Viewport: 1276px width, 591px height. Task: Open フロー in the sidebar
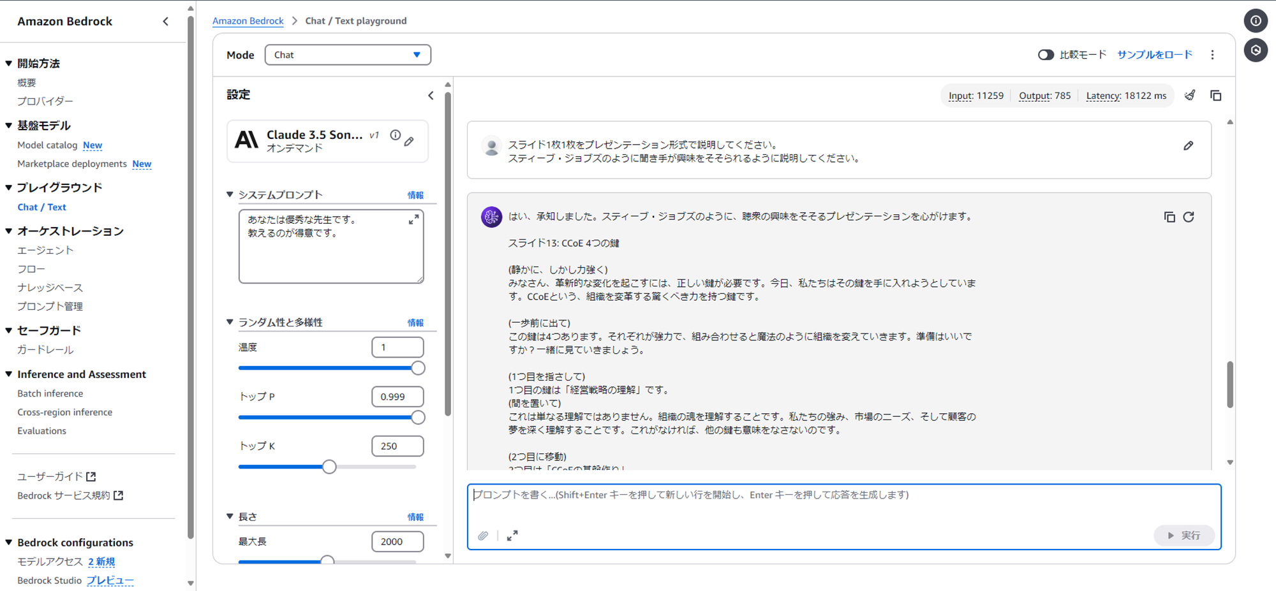click(x=31, y=269)
